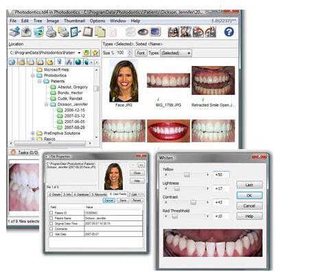Click the Contrast slider thumb
This screenshot has width=313, height=272.
pos(193,203)
